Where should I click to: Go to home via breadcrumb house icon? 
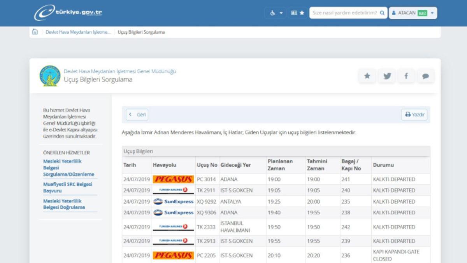pyautogui.click(x=35, y=32)
